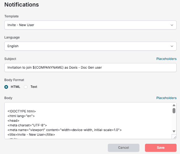Image resolution: width=180 pixels, height=154 pixels.
Task: Cancel the notification template changes
Action: tap(124, 148)
